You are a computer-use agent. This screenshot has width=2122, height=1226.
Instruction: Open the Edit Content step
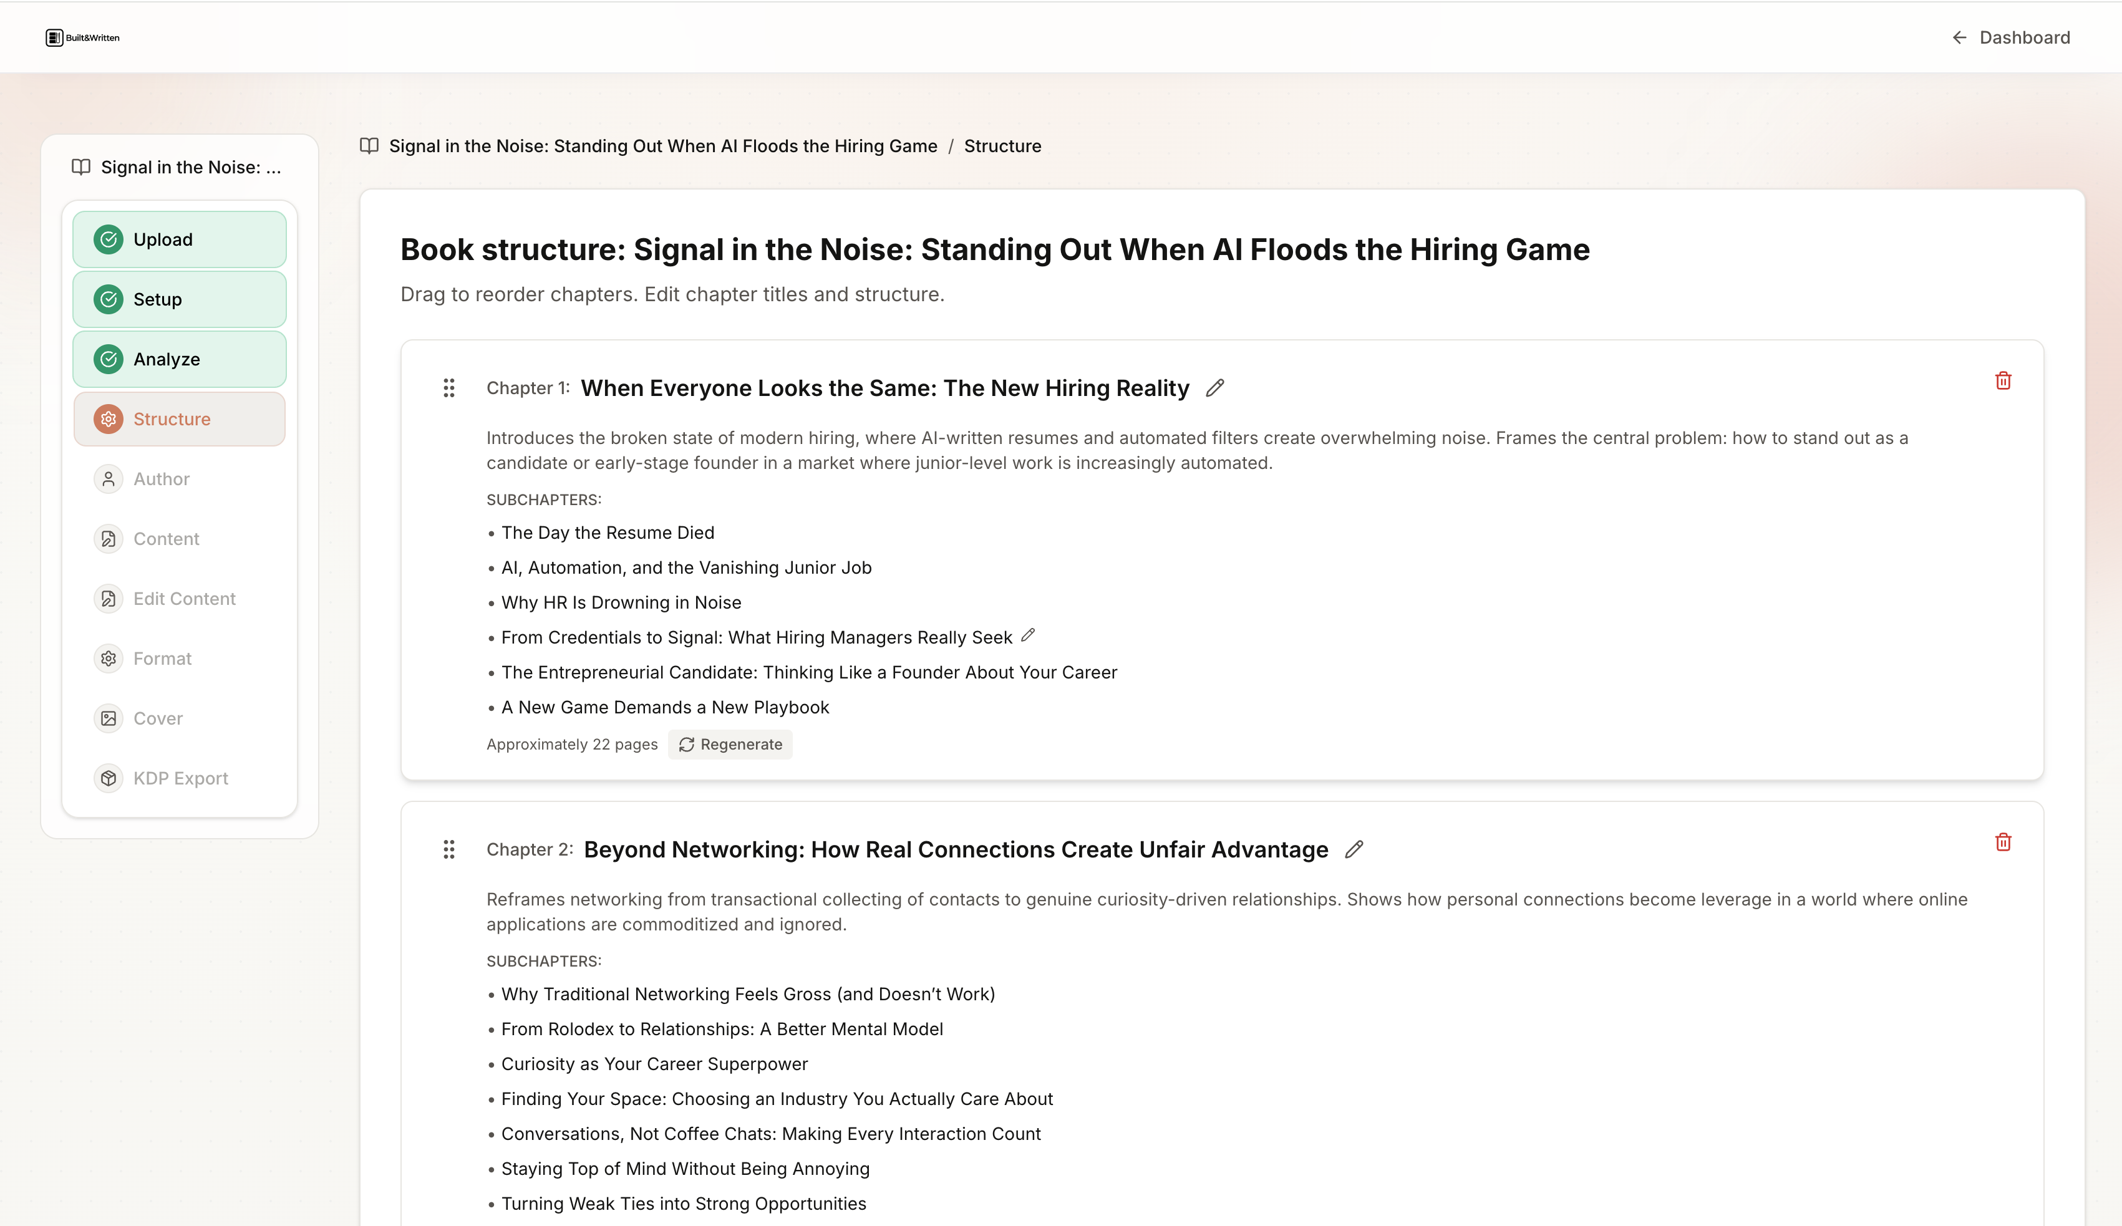[x=183, y=599]
